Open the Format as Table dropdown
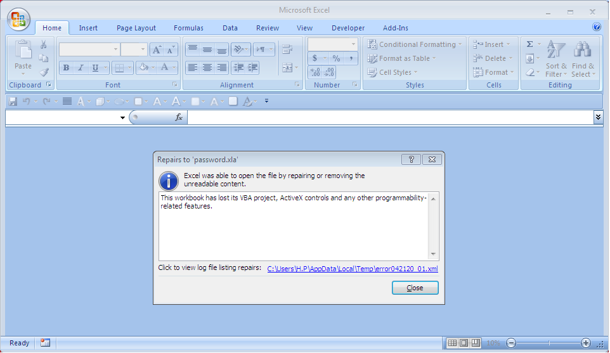The image size is (610, 353). click(401, 58)
